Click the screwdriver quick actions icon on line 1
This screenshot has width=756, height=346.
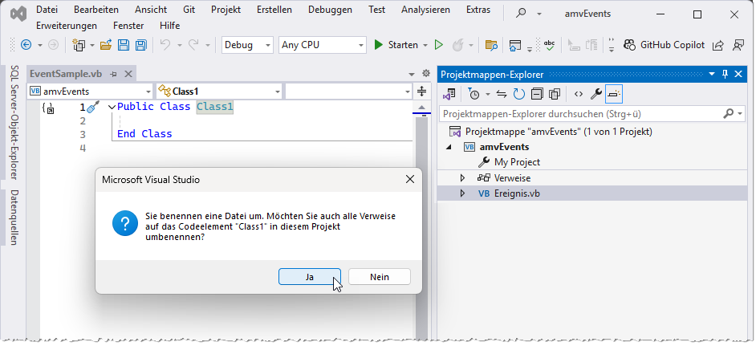tap(95, 107)
